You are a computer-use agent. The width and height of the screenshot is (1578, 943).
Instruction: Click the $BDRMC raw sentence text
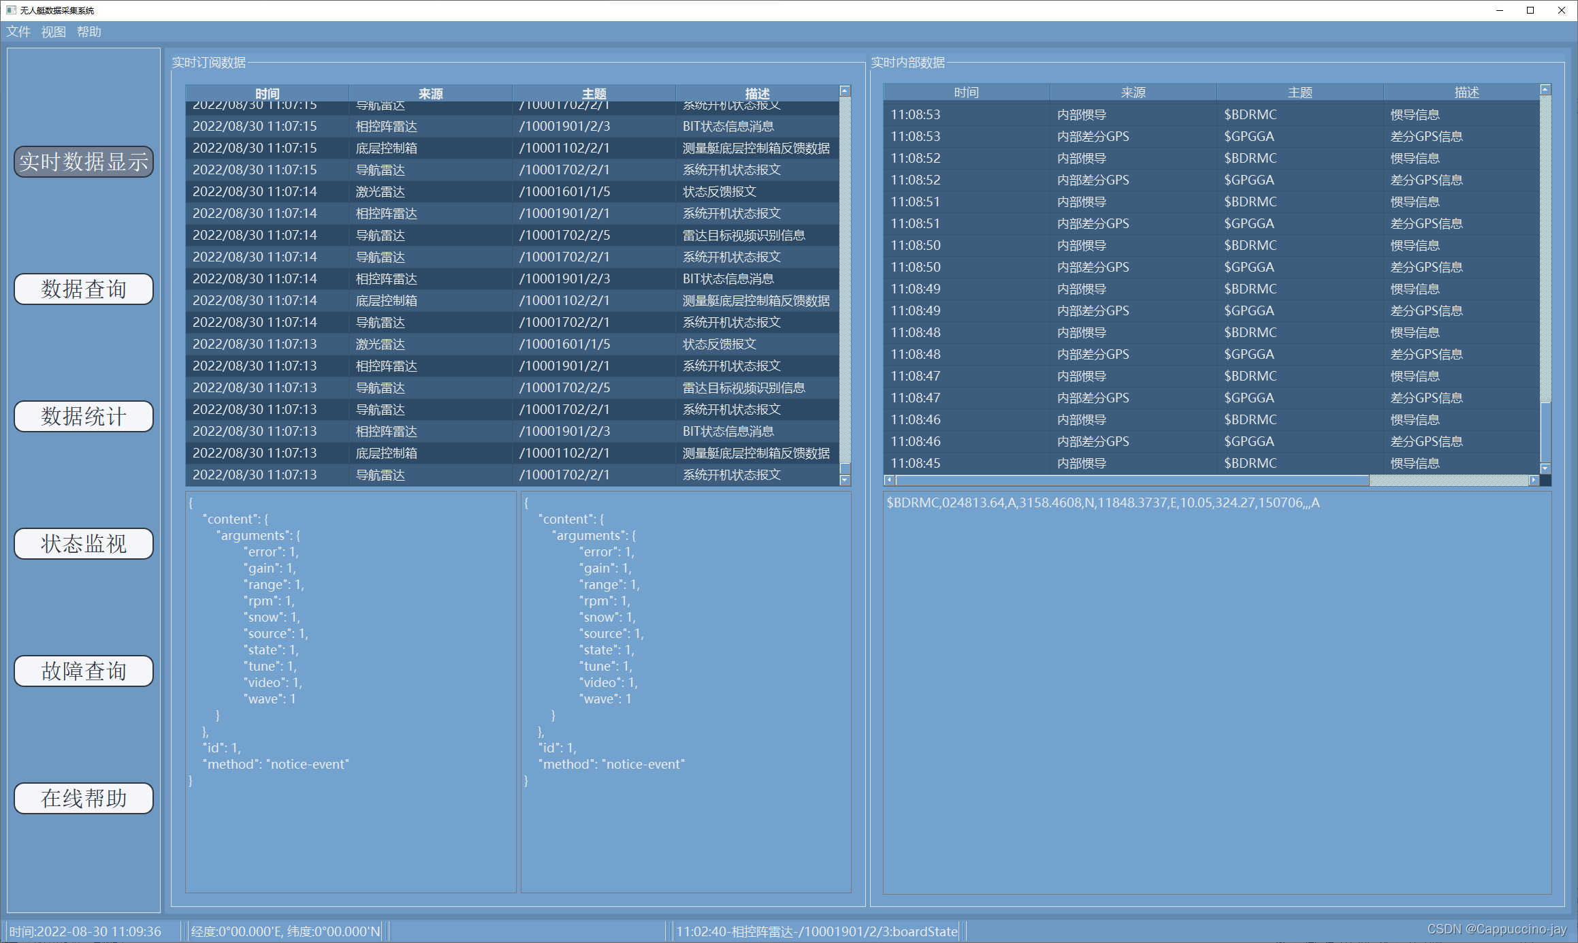click(1103, 503)
